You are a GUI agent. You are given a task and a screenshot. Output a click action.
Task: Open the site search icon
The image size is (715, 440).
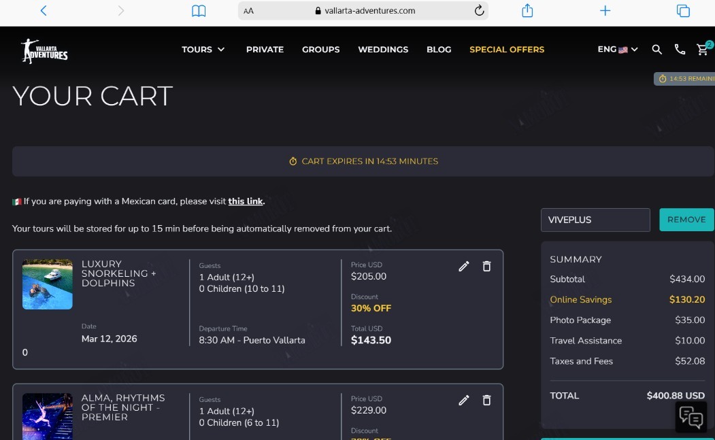[656, 49]
